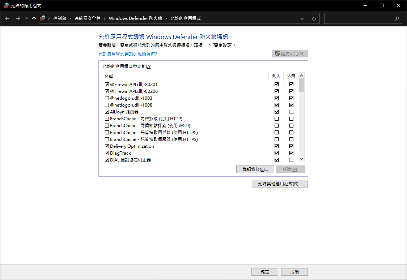The height and width of the screenshot is (280, 407).
Task: Enable @netlogon.dll,-1008 name checkbox
Action: tap(107, 105)
